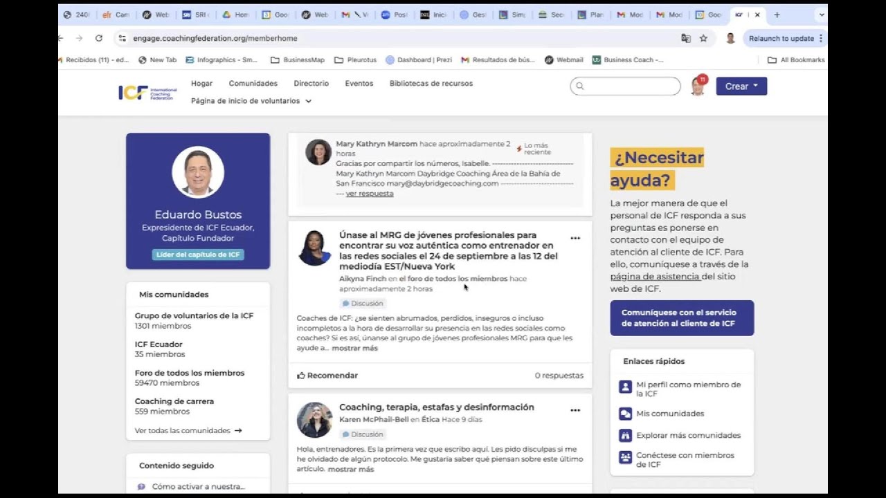886x498 pixels.
Task: Open Mis comunidades quick link
Action: (x=662, y=414)
